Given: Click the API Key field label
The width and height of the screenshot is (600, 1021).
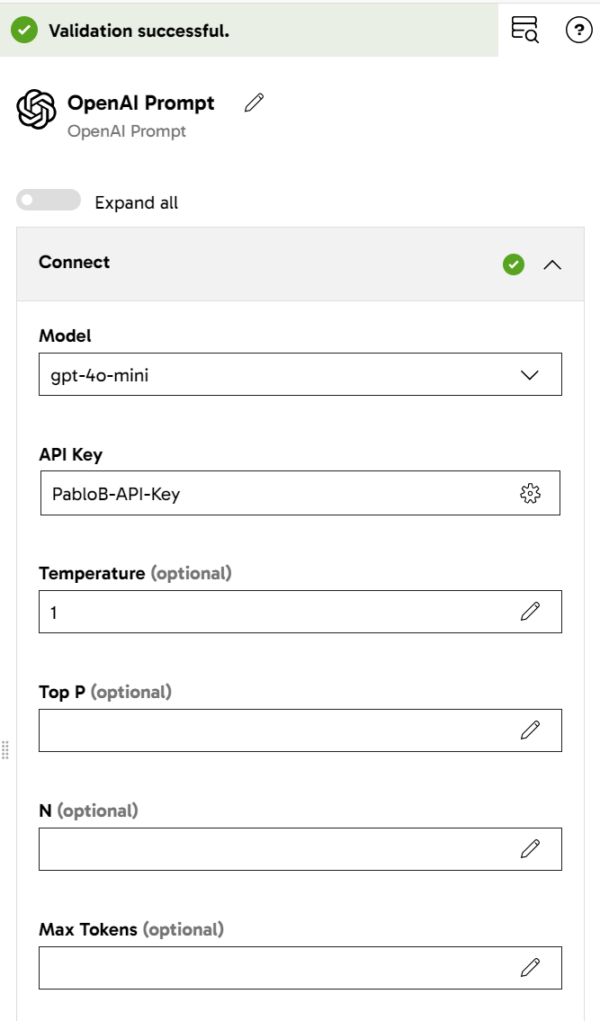Looking at the screenshot, I should click(71, 454).
